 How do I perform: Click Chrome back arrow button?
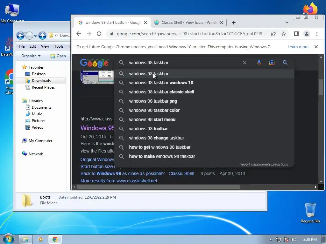point(79,34)
